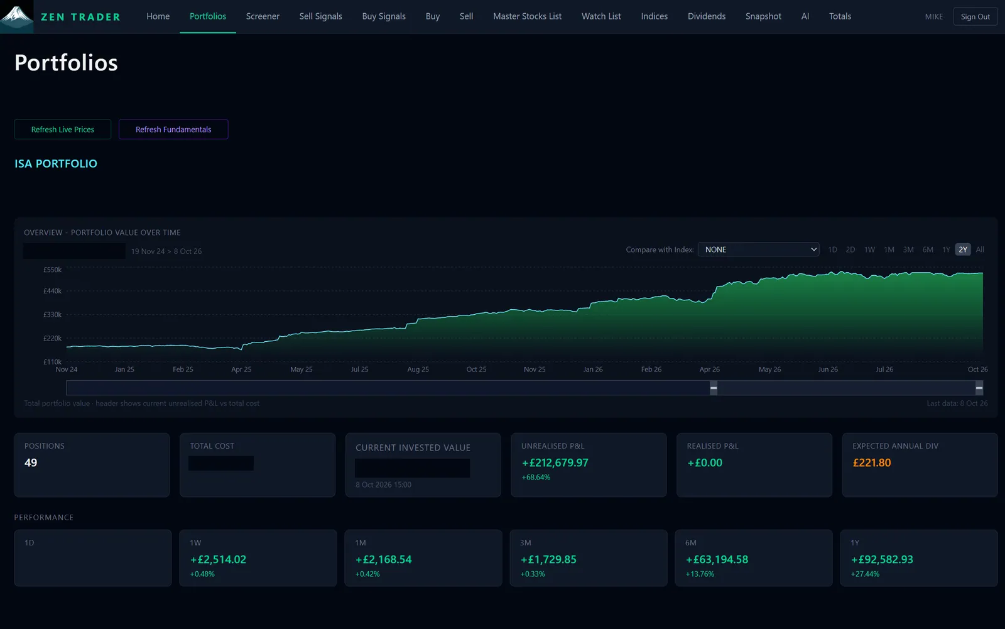Viewport: 1005px width, 629px height.
Task: Select the 3M chart range
Action: point(908,249)
